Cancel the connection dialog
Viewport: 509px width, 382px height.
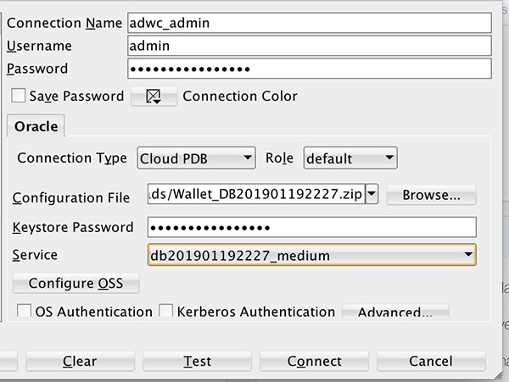pos(430,362)
